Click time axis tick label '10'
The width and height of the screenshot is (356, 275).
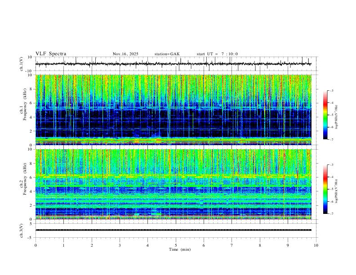(316, 245)
